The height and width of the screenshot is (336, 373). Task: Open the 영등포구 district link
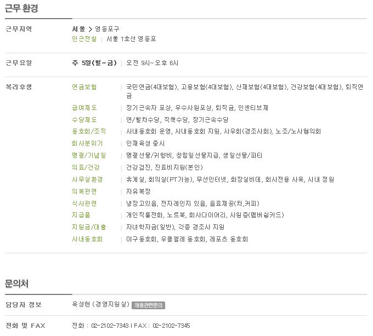click(x=107, y=29)
